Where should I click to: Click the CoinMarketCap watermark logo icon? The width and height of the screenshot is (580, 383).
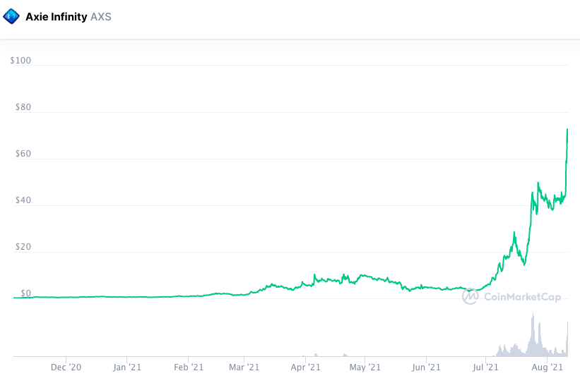point(470,297)
